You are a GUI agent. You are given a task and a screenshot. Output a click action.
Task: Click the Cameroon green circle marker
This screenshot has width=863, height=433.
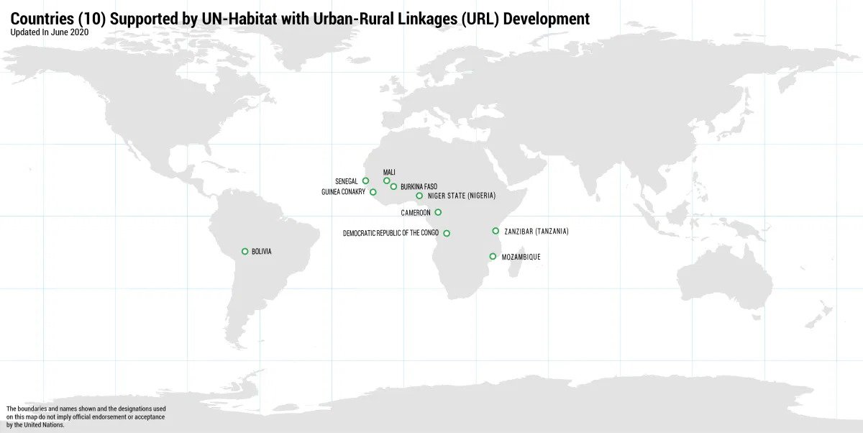coord(438,212)
